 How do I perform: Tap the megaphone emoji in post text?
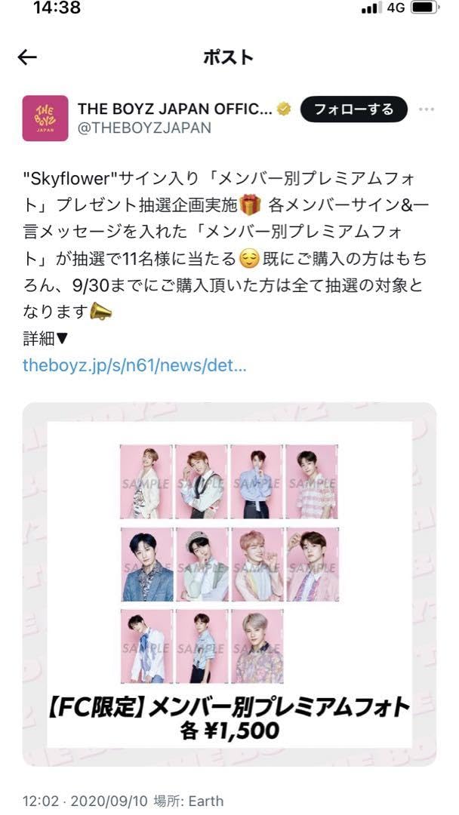(101, 312)
